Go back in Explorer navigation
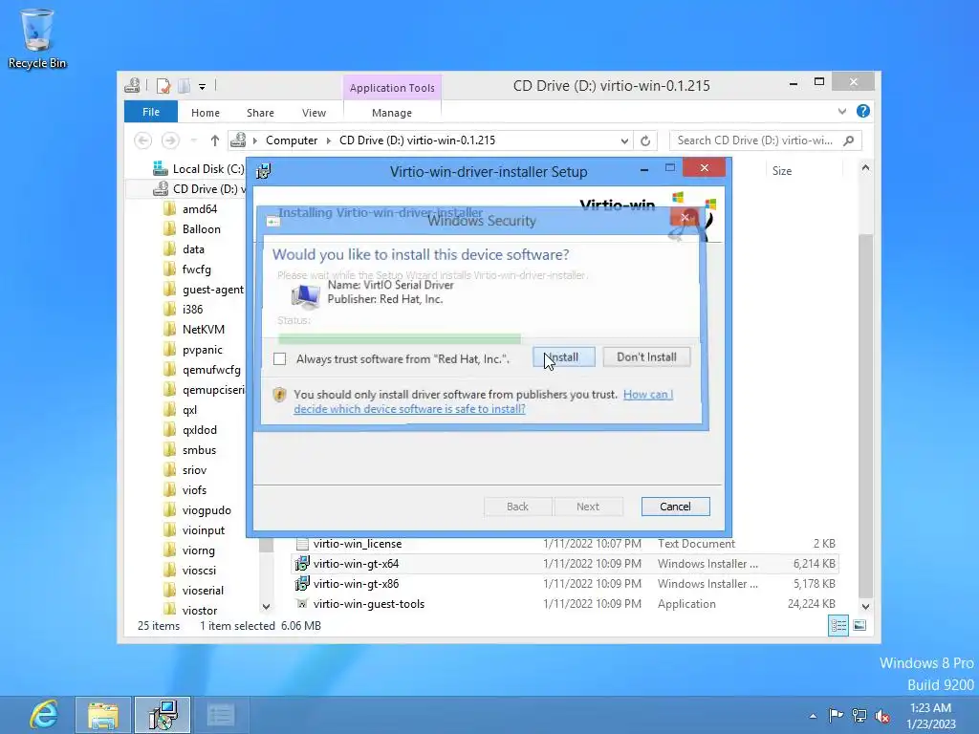The image size is (979, 734). 143,140
